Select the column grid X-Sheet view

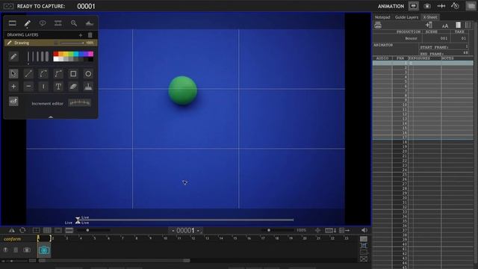coord(468,25)
